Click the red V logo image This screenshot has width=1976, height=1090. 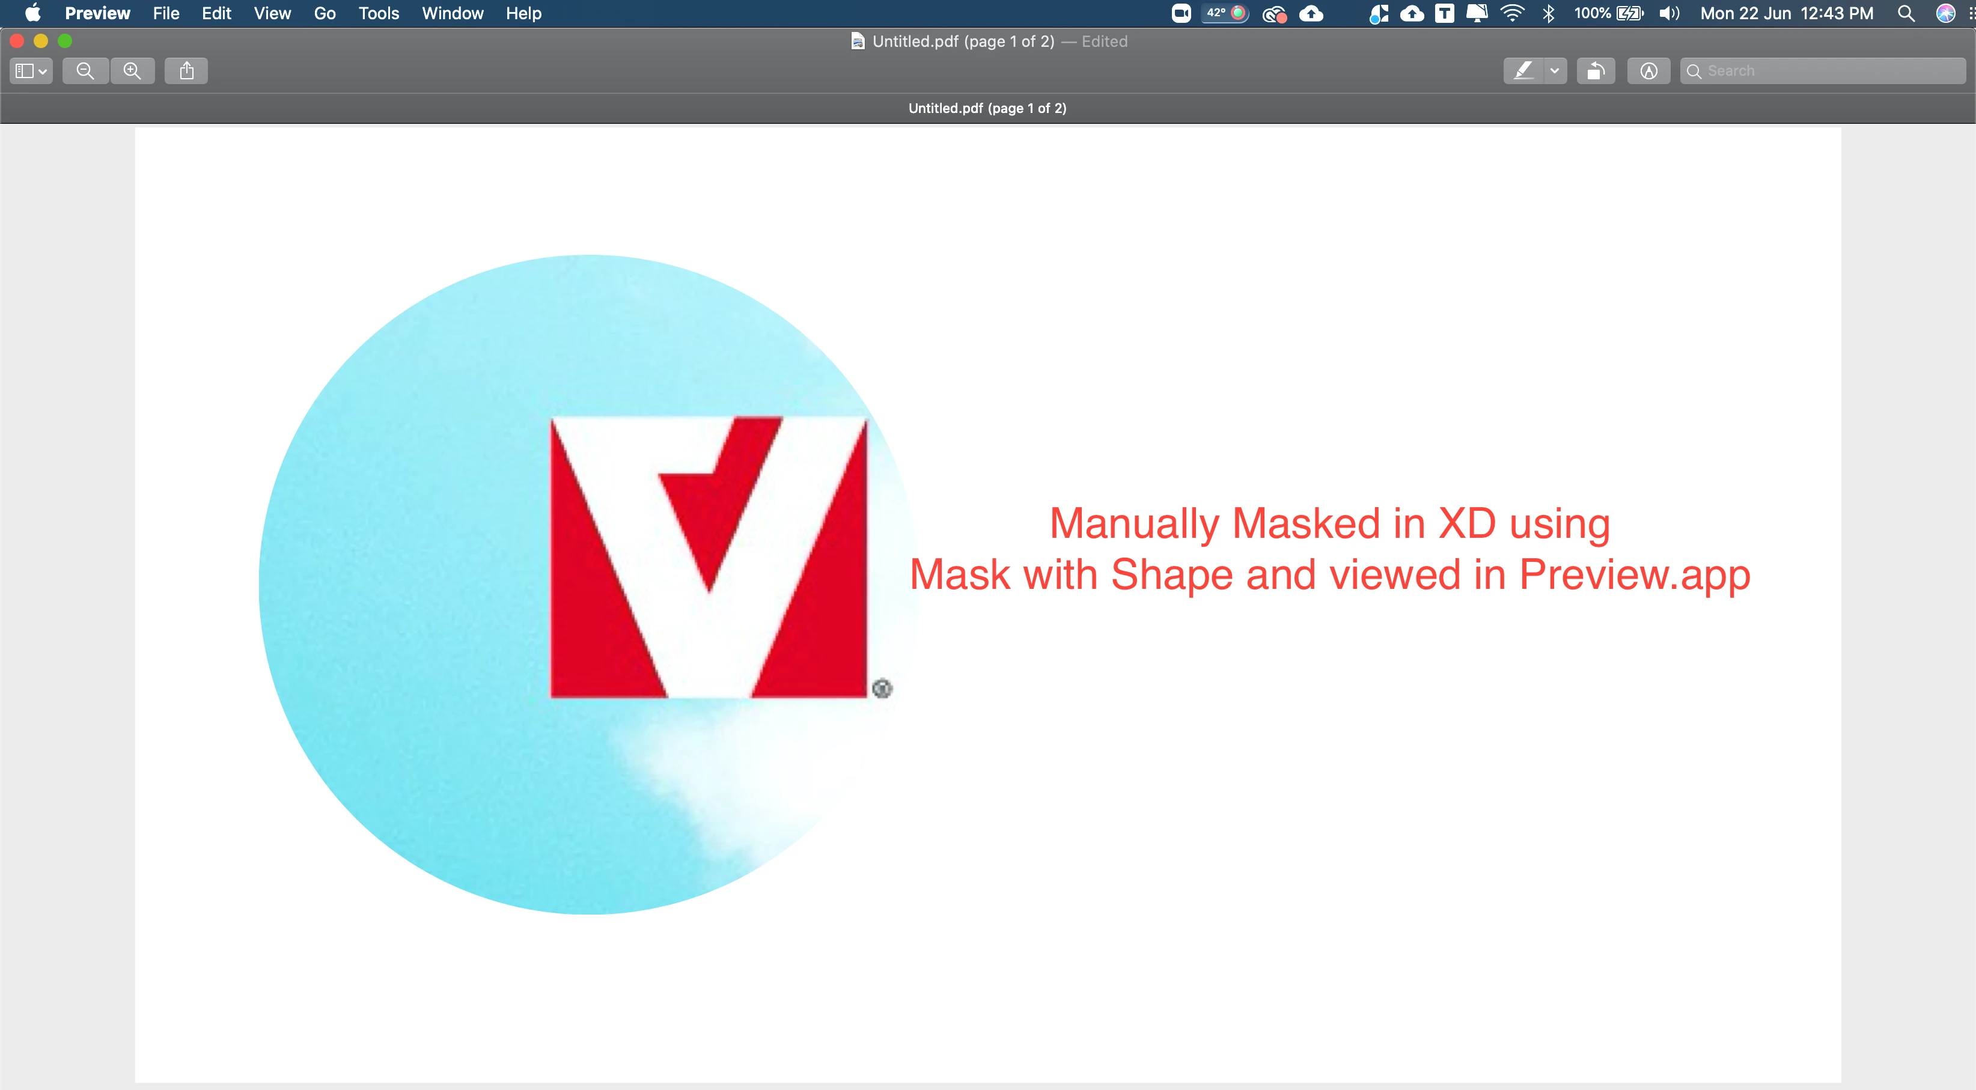click(x=709, y=558)
